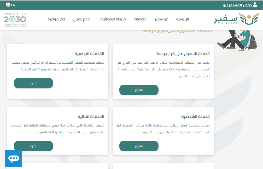The width and height of the screenshot is (263, 169).
Task: Open خريطة الإحصائيات from the menu
Action: (113, 19)
